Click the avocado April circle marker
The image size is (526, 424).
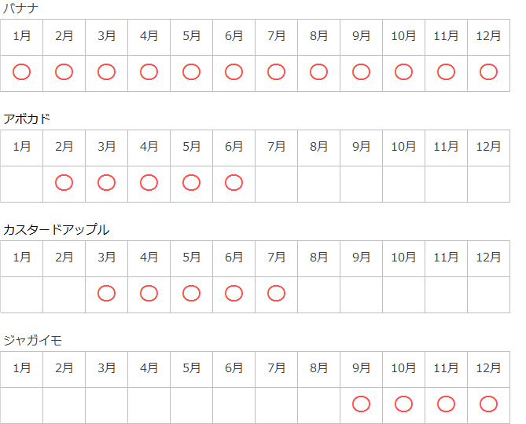tap(149, 183)
